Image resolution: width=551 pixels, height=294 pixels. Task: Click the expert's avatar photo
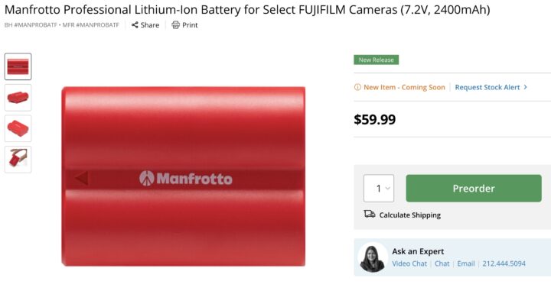[373, 257]
